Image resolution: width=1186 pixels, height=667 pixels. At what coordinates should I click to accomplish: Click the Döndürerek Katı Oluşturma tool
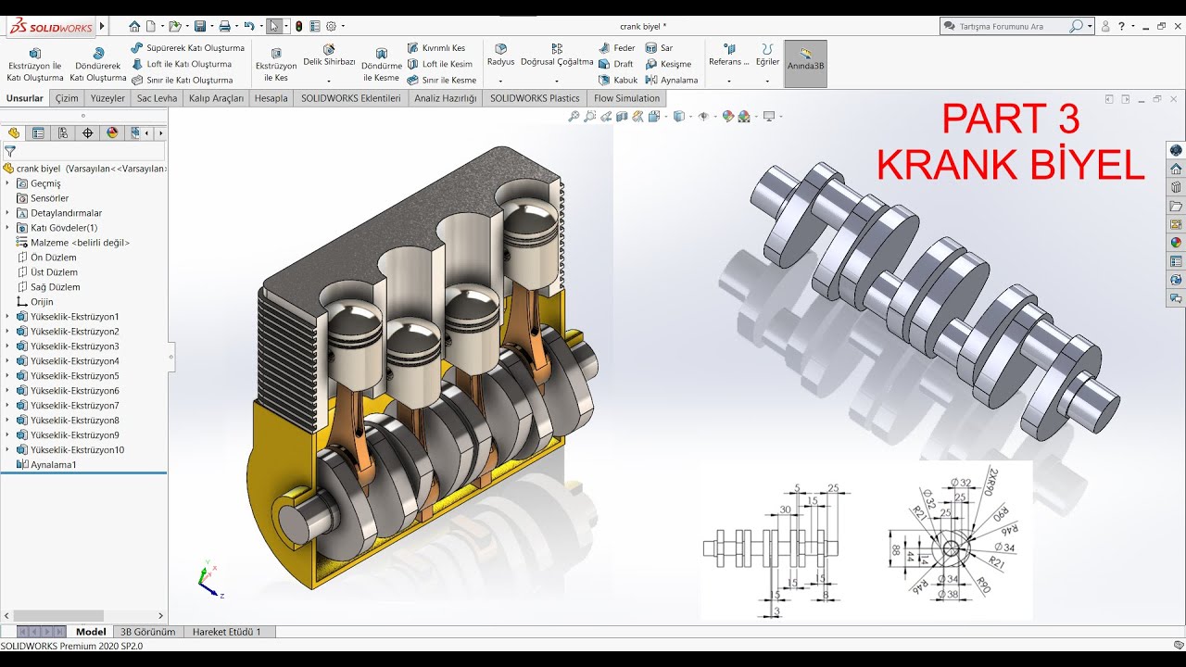pos(98,64)
